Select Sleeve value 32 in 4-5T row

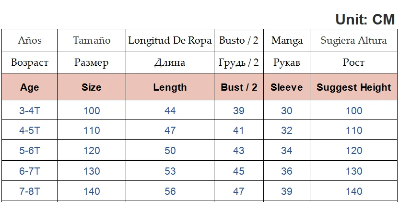pyautogui.click(x=287, y=131)
